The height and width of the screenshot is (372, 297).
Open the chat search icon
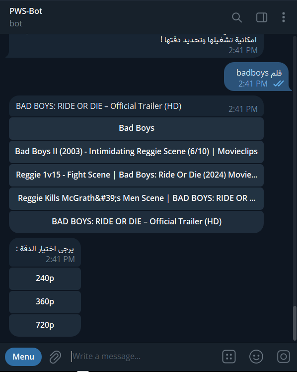coord(236,17)
